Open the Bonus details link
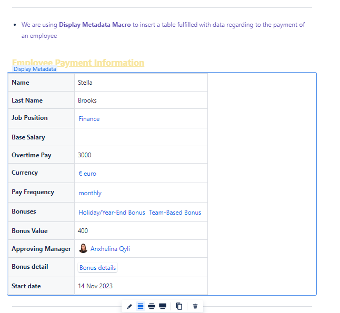Screen dimensions: 340x313 [x=97, y=268]
